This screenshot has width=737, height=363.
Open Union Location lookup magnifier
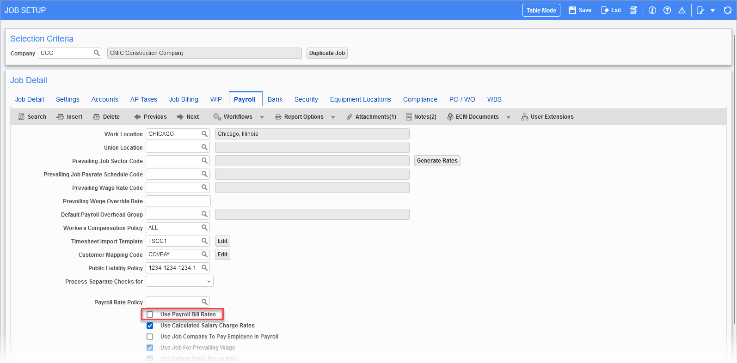tap(204, 147)
